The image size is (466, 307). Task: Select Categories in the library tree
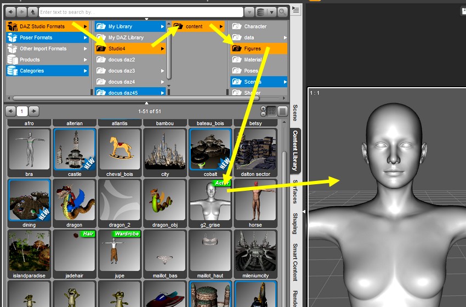[47, 71]
